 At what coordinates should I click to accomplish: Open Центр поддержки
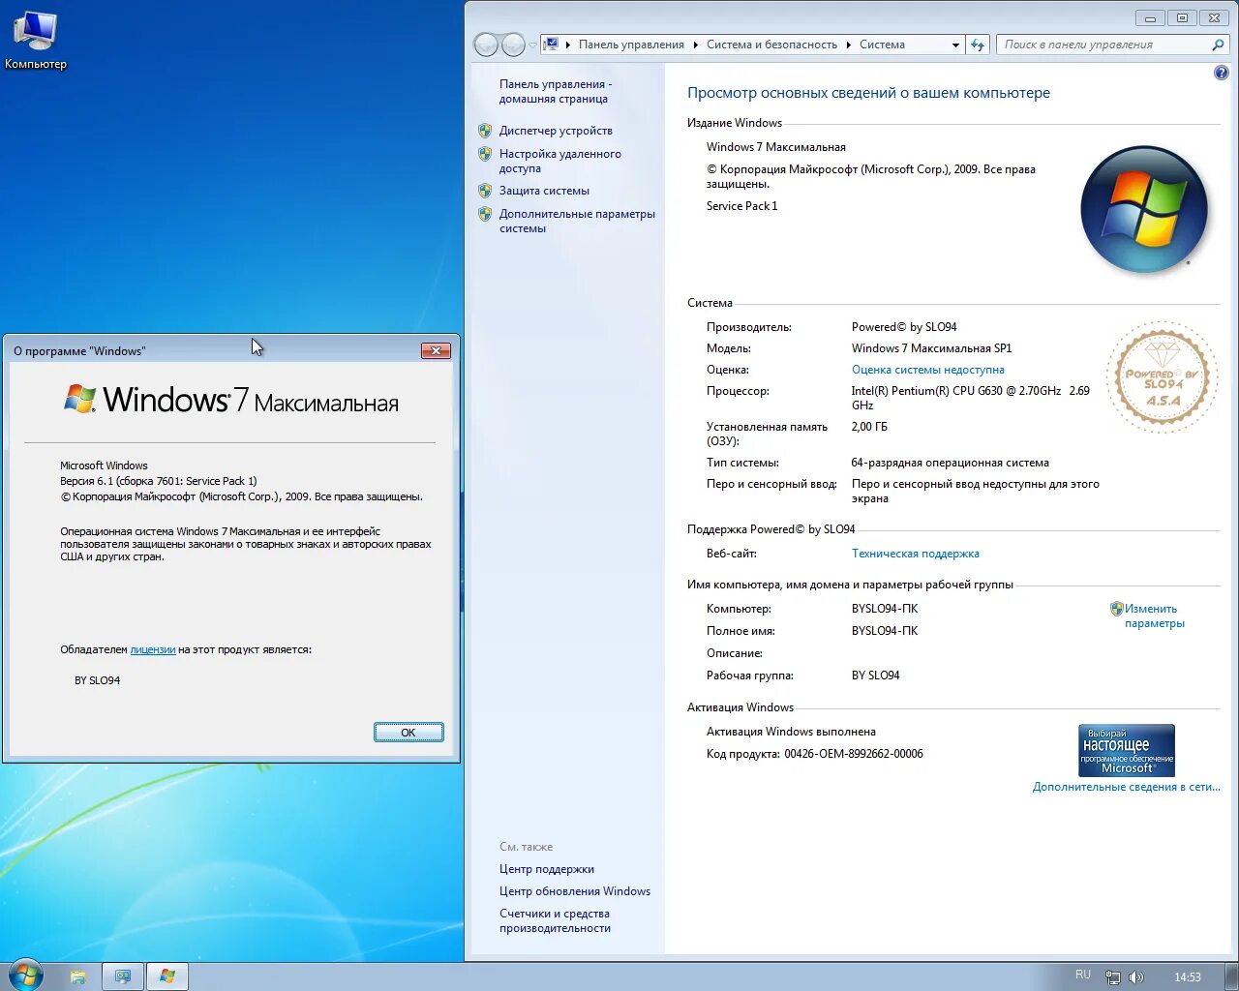click(x=547, y=869)
